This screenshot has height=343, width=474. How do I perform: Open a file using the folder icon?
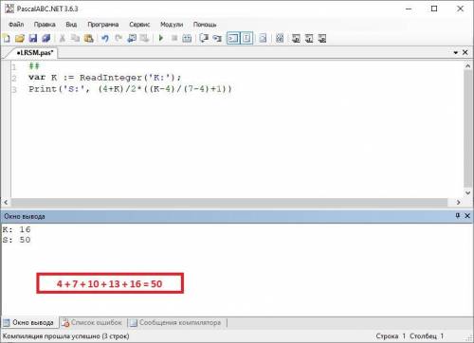pos(20,39)
